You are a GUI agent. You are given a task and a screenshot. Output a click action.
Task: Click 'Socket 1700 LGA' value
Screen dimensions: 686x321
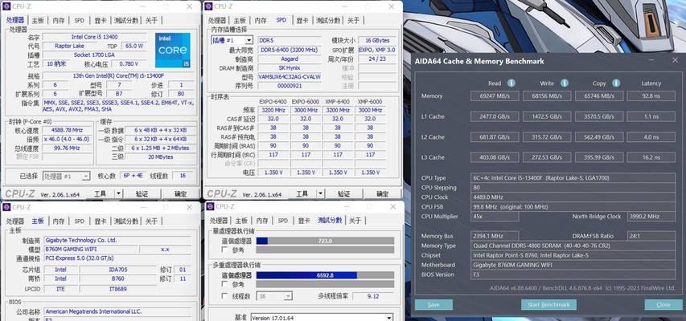(95, 55)
